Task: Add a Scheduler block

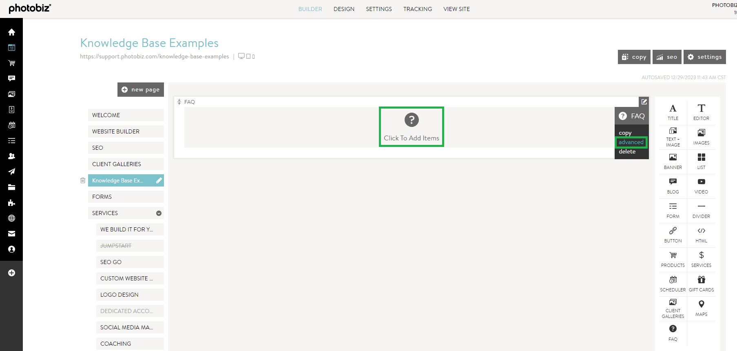Action: click(x=673, y=284)
